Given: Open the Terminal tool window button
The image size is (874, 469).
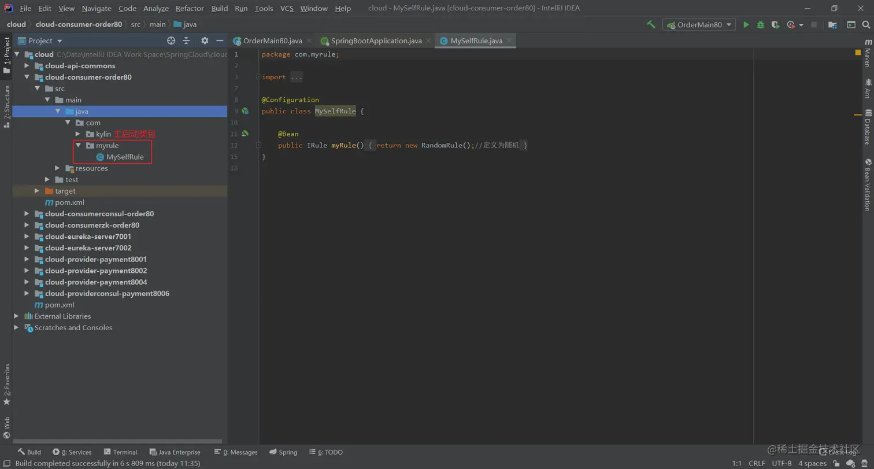Looking at the screenshot, I should (120, 452).
